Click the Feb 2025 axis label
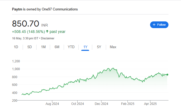181x110 pixels. click(x=128, y=104)
